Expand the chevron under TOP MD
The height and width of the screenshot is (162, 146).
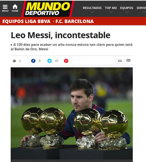[111, 12]
